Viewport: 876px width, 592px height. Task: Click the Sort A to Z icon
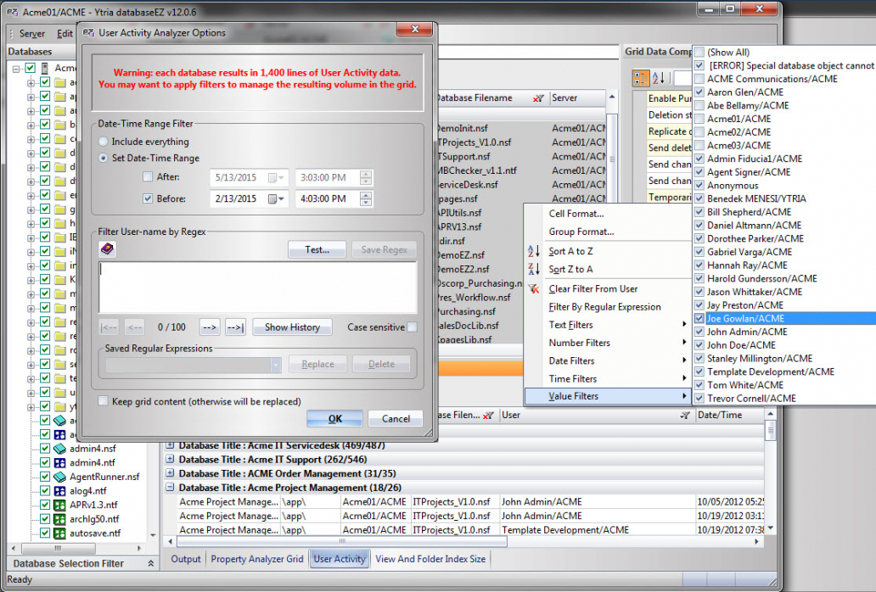[534, 251]
